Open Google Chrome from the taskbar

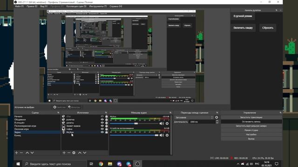(101, 164)
